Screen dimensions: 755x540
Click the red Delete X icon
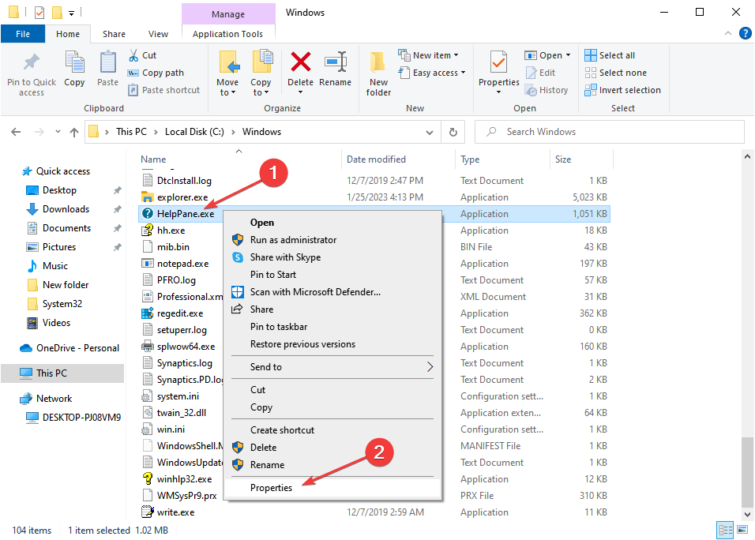[x=300, y=62]
